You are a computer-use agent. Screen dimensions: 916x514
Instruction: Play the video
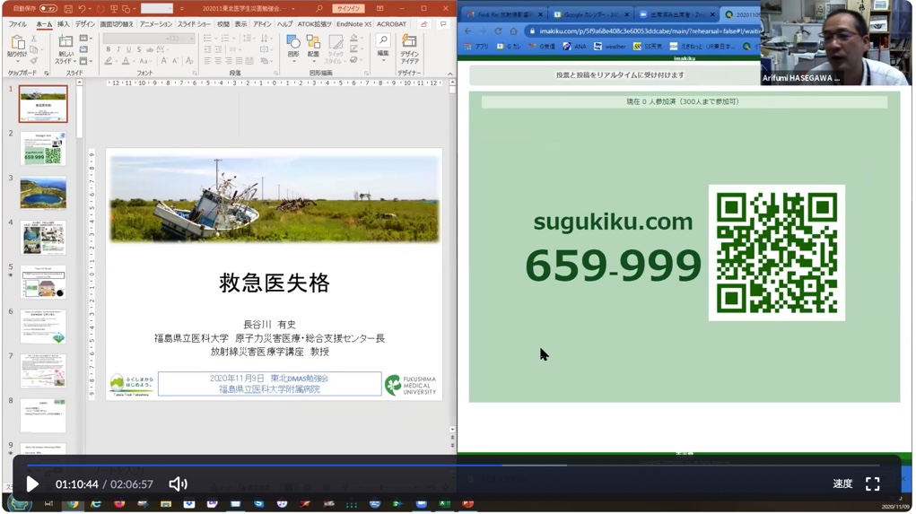point(32,484)
